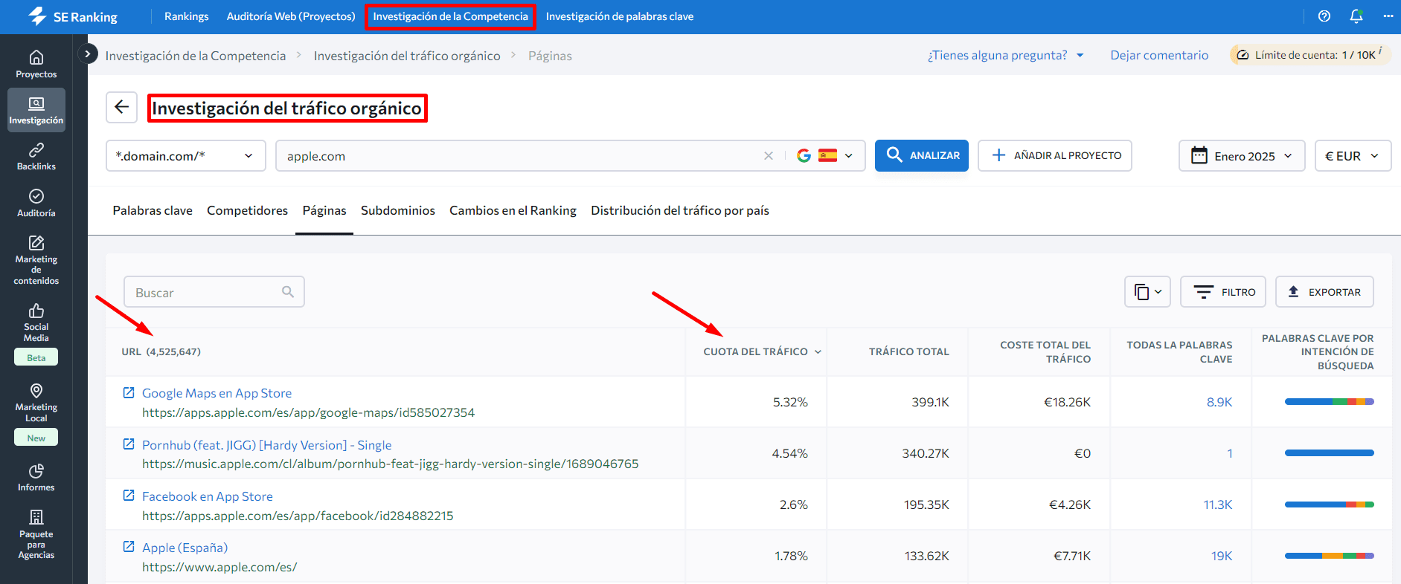Click the search magnifier in Buscar field
This screenshot has height=584, width=1401.
[x=288, y=292]
